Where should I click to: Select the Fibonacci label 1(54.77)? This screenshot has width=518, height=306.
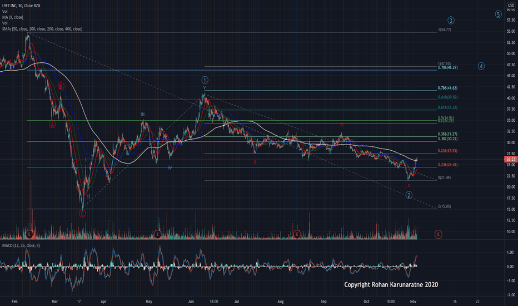444,30
